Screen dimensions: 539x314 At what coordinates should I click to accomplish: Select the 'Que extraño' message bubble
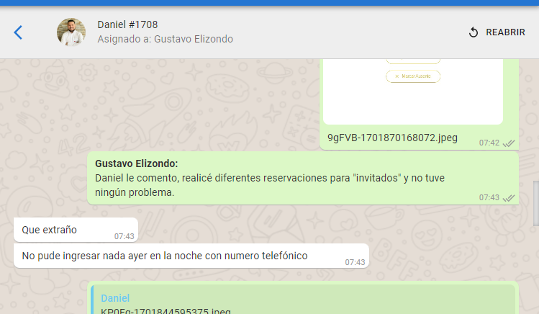65,230
